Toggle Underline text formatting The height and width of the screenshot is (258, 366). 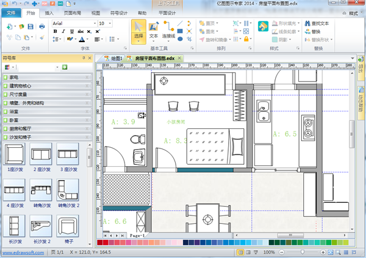(71, 31)
